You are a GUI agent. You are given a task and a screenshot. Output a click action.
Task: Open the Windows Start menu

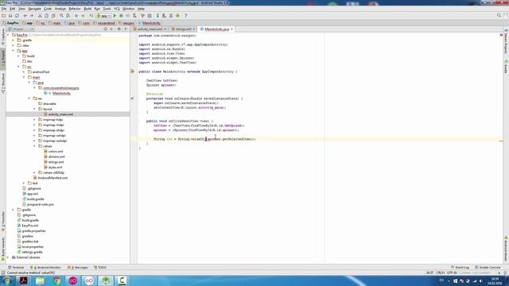point(7,280)
